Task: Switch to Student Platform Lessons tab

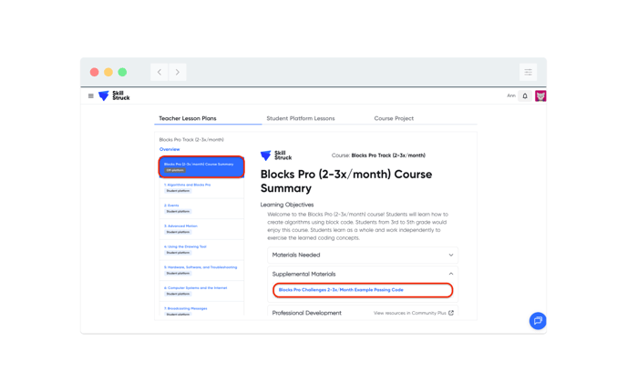Action: coord(300,118)
